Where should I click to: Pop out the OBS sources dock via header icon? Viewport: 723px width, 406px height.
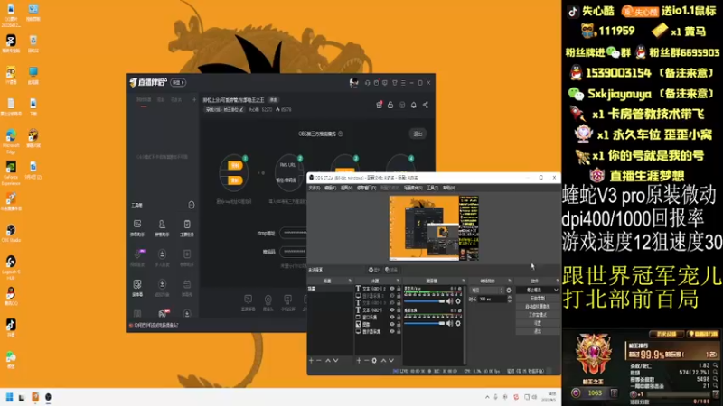(x=398, y=281)
